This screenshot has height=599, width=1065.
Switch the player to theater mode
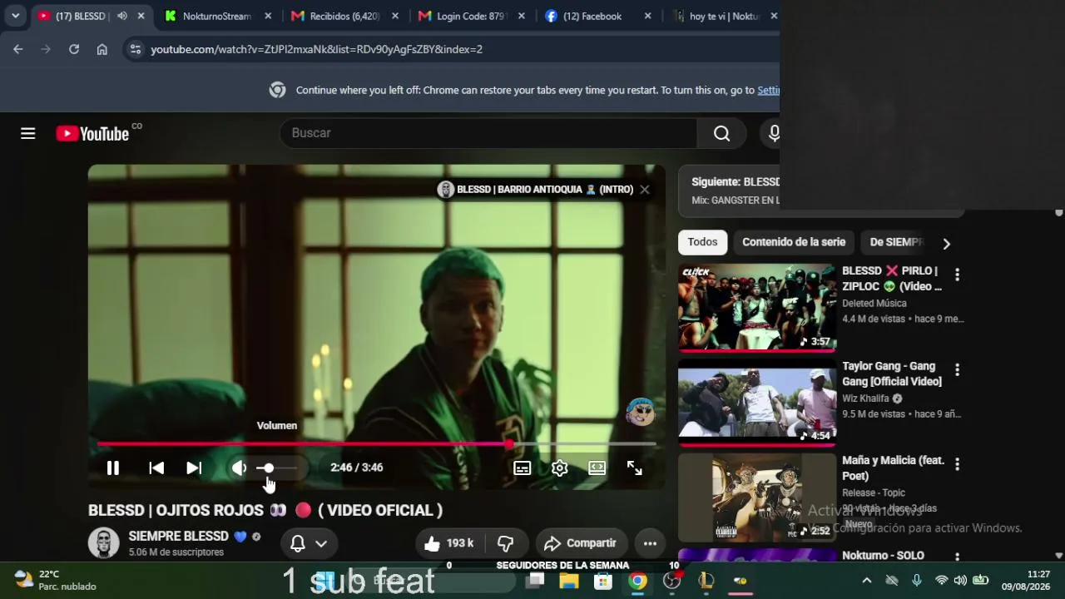click(597, 468)
